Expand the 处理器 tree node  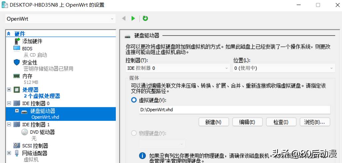(x=9, y=89)
